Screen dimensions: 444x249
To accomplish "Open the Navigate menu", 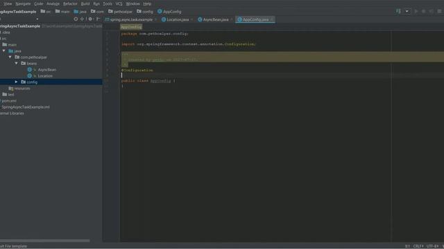I will tap(23, 4).
